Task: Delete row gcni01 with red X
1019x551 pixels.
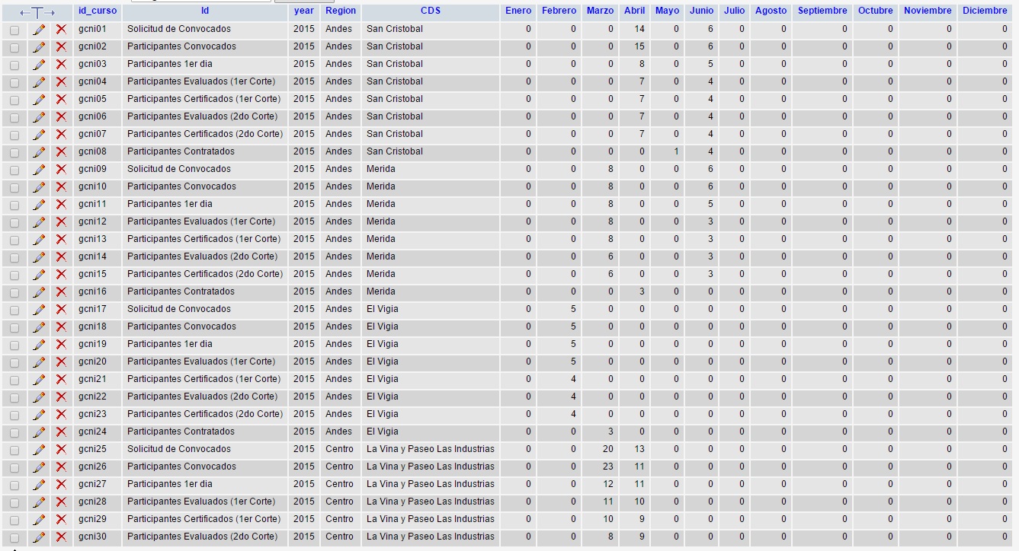Action: (x=62, y=29)
